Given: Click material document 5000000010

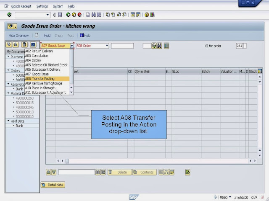Looking at the screenshot, I should [24, 116].
